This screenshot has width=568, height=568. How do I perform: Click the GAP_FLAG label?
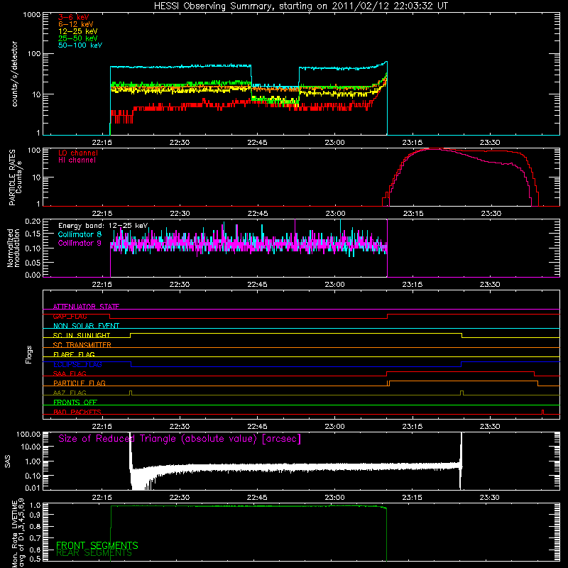pyautogui.click(x=70, y=316)
